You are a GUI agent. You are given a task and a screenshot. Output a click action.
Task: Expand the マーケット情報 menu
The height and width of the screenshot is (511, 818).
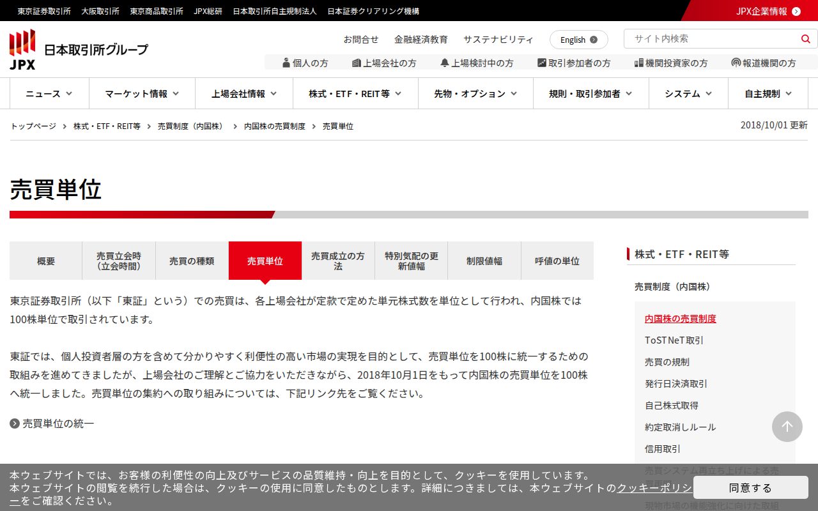click(x=142, y=93)
